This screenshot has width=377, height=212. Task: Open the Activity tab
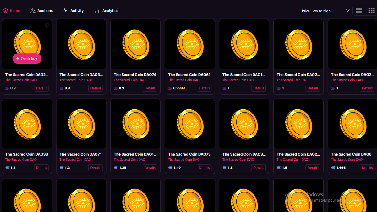73,11
